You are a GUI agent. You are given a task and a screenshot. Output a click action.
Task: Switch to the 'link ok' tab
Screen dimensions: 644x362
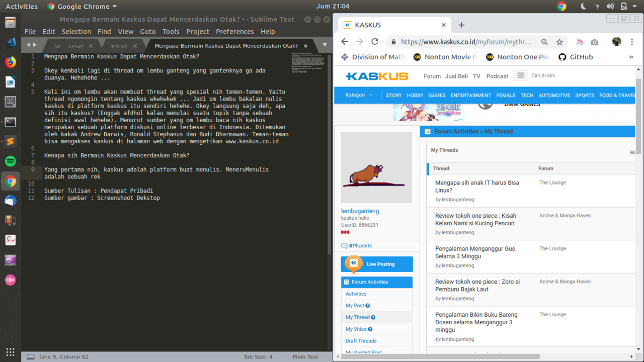119,46
